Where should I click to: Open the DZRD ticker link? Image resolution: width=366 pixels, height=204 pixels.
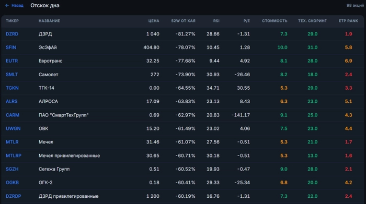12,34
